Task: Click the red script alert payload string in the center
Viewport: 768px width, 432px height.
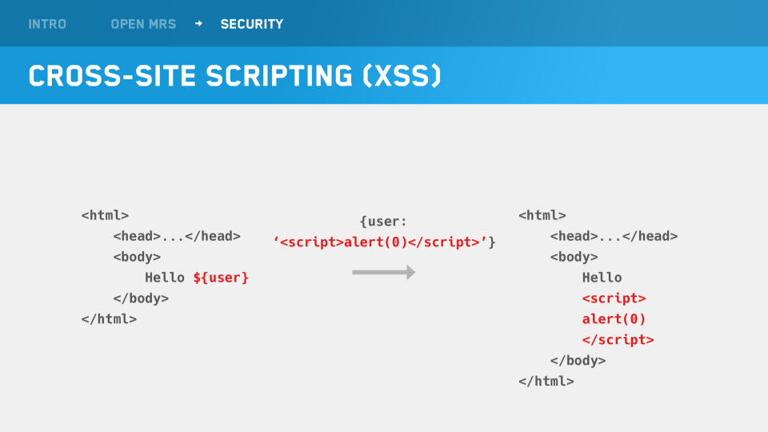Action: pos(384,242)
